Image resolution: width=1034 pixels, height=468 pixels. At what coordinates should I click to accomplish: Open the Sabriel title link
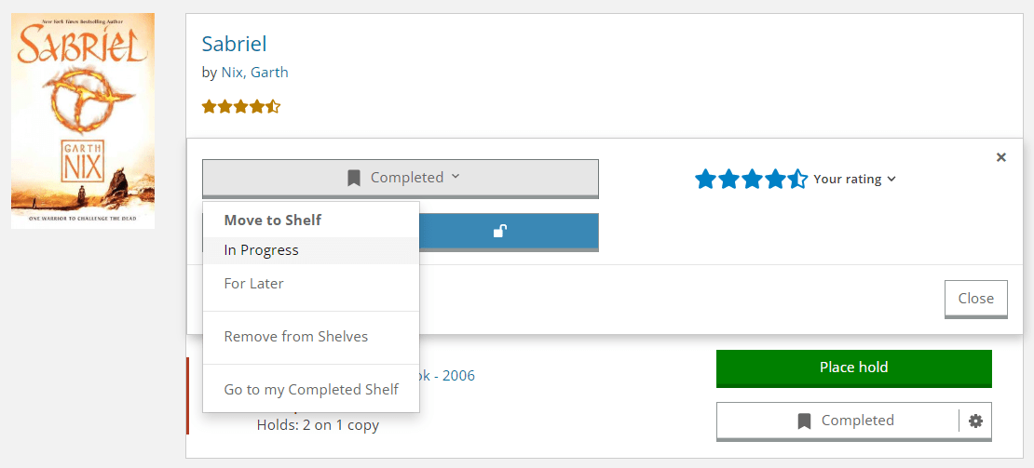234,44
